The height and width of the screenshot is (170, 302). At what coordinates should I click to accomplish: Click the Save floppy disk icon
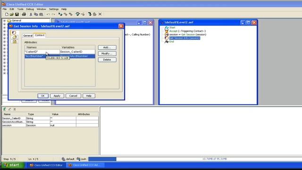tap(17, 14)
